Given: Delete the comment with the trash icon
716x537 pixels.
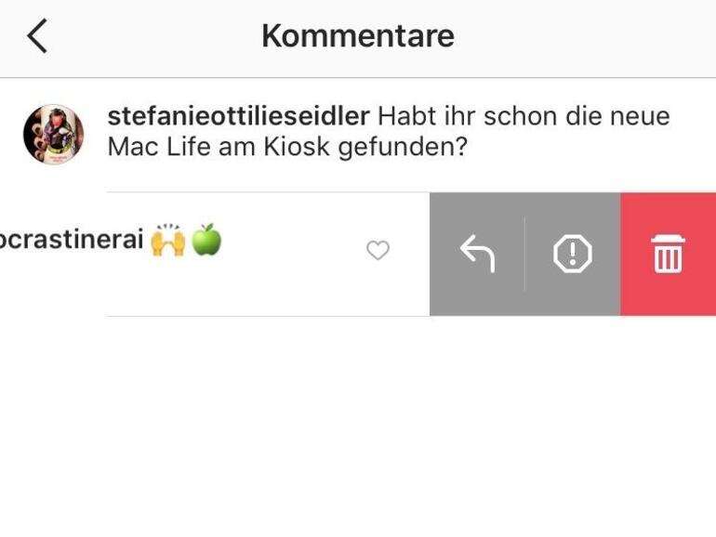Looking at the screenshot, I should (668, 253).
